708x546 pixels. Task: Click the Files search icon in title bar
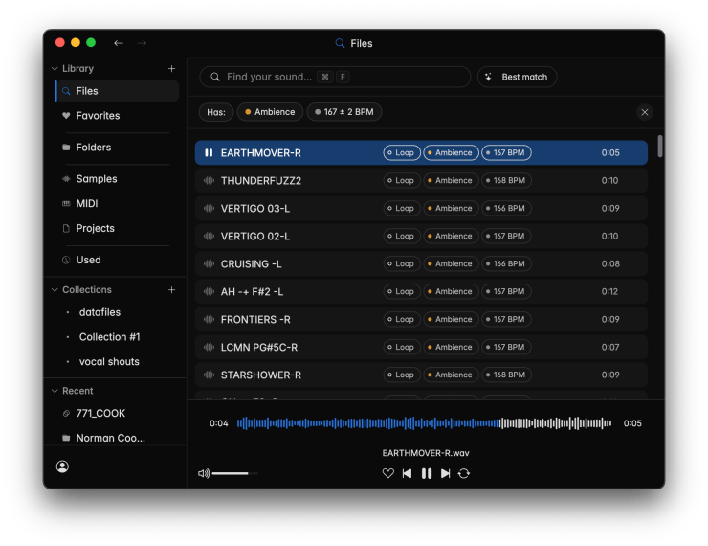[340, 43]
